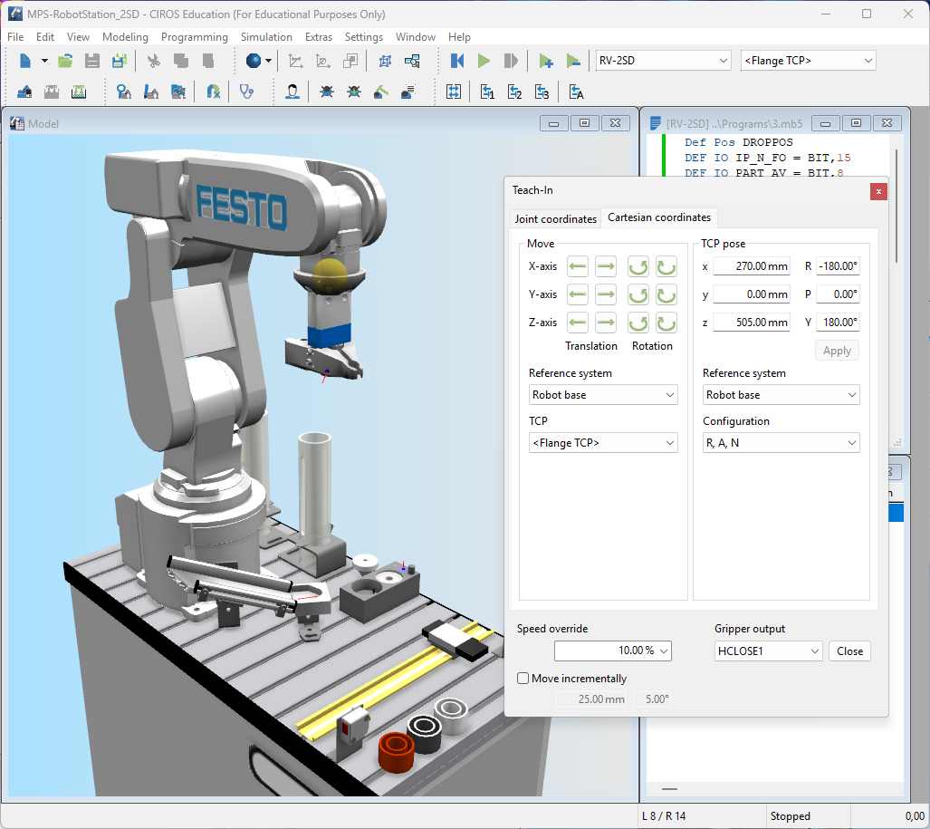The width and height of the screenshot is (930, 829).
Task: Click the green play icon with plus
Action: [546, 61]
